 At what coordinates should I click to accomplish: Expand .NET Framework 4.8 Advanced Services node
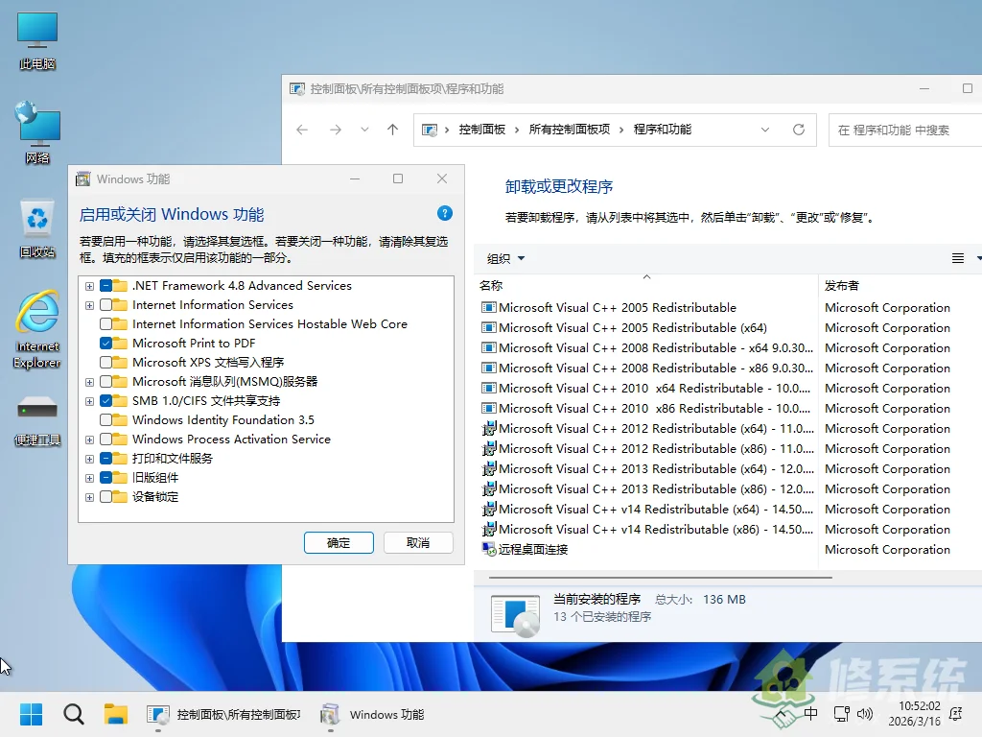(x=89, y=285)
